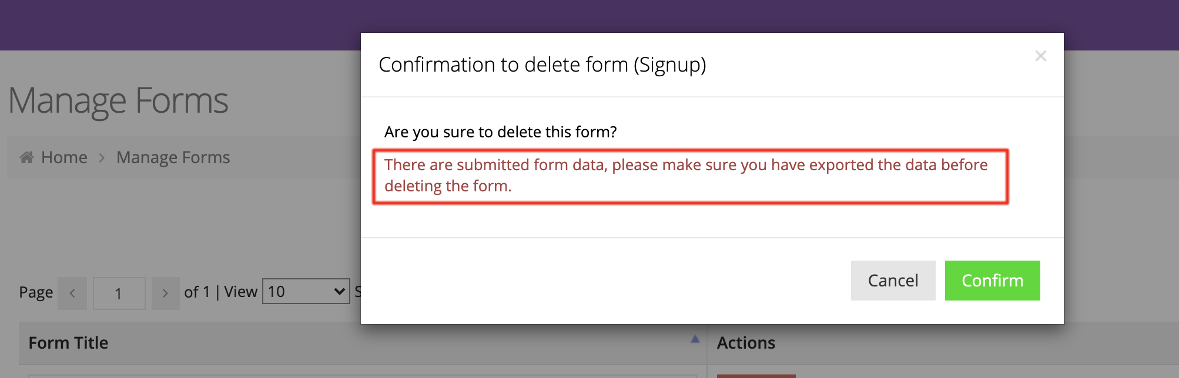This screenshot has width=1179, height=378.
Task: Select the Manage Forms breadcrumb item
Action: tap(173, 157)
